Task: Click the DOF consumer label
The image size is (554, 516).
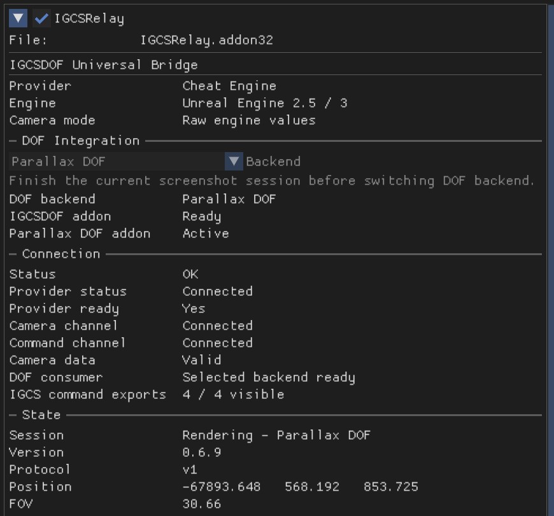Action: (56, 378)
